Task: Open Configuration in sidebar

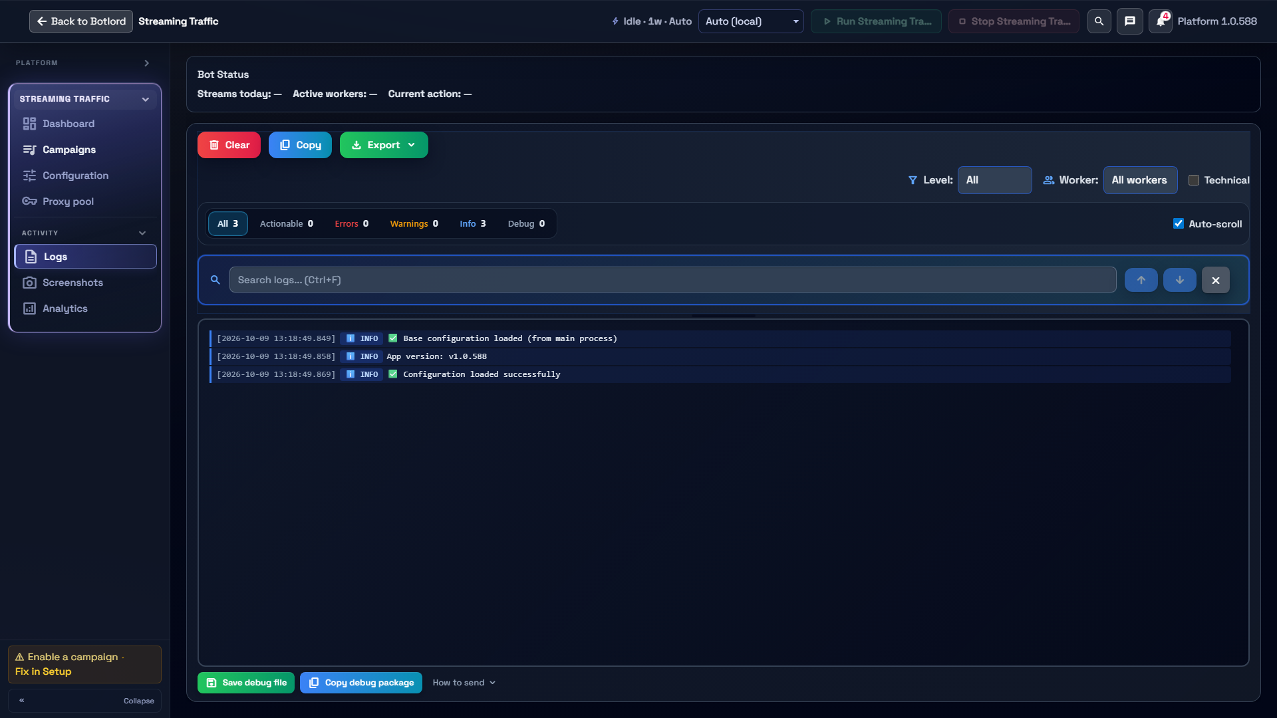Action: [85, 176]
